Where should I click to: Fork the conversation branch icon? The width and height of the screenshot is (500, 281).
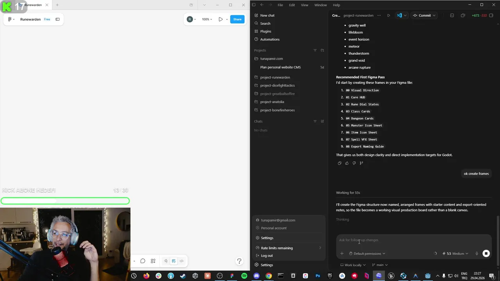point(361,163)
